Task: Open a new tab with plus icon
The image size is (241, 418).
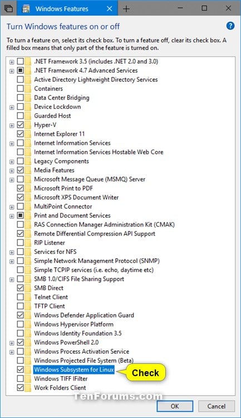Action: 126,9
